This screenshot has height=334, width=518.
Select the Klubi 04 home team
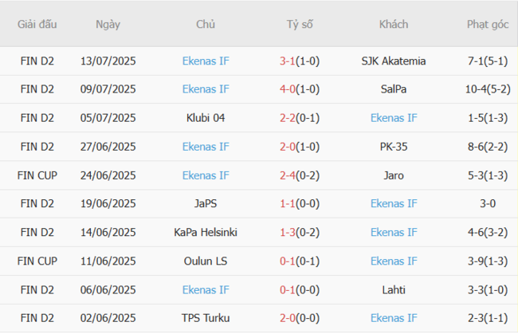206,118
